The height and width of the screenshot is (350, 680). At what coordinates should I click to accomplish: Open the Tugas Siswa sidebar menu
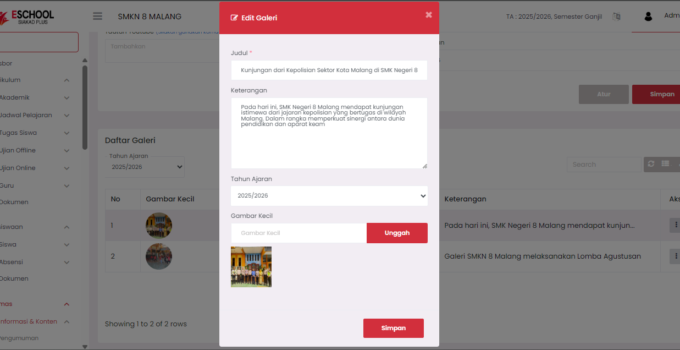click(x=33, y=133)
